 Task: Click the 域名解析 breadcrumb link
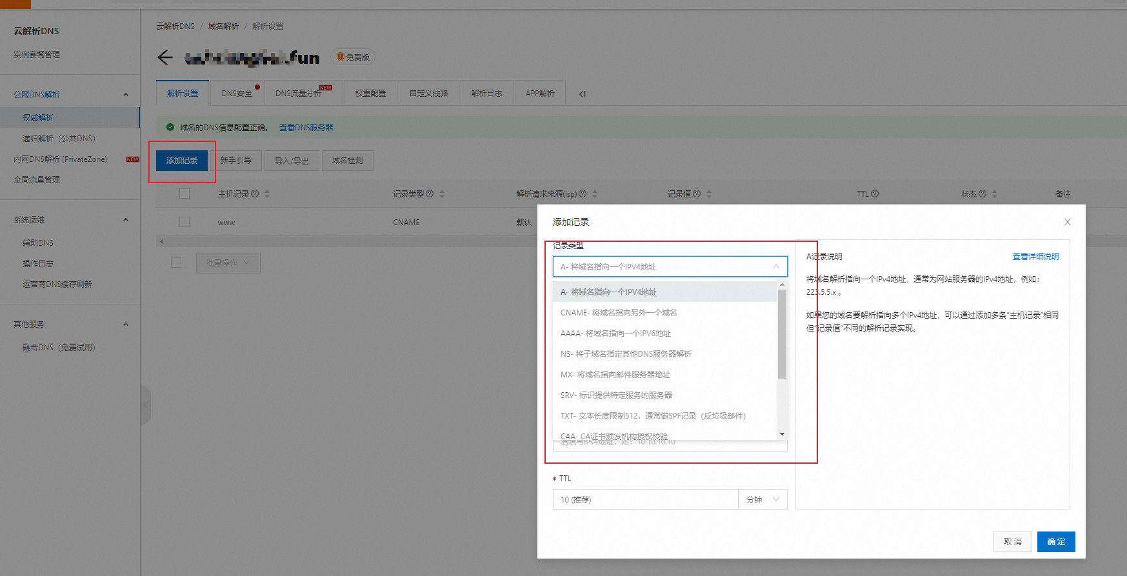click(223, 26)
